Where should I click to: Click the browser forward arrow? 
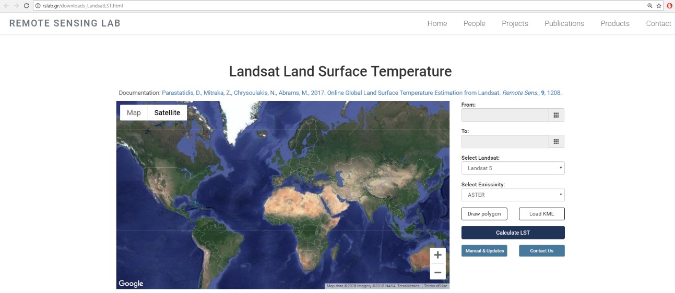(16, 6)
